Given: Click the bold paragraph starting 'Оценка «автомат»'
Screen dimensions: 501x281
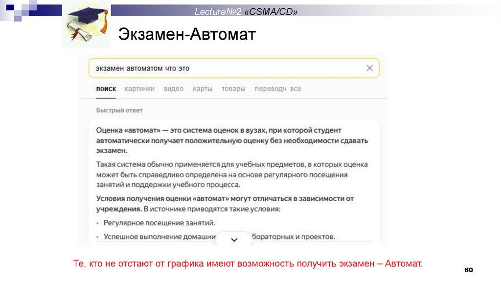Looking at the screenshot, I should click(x=232, y=140).
